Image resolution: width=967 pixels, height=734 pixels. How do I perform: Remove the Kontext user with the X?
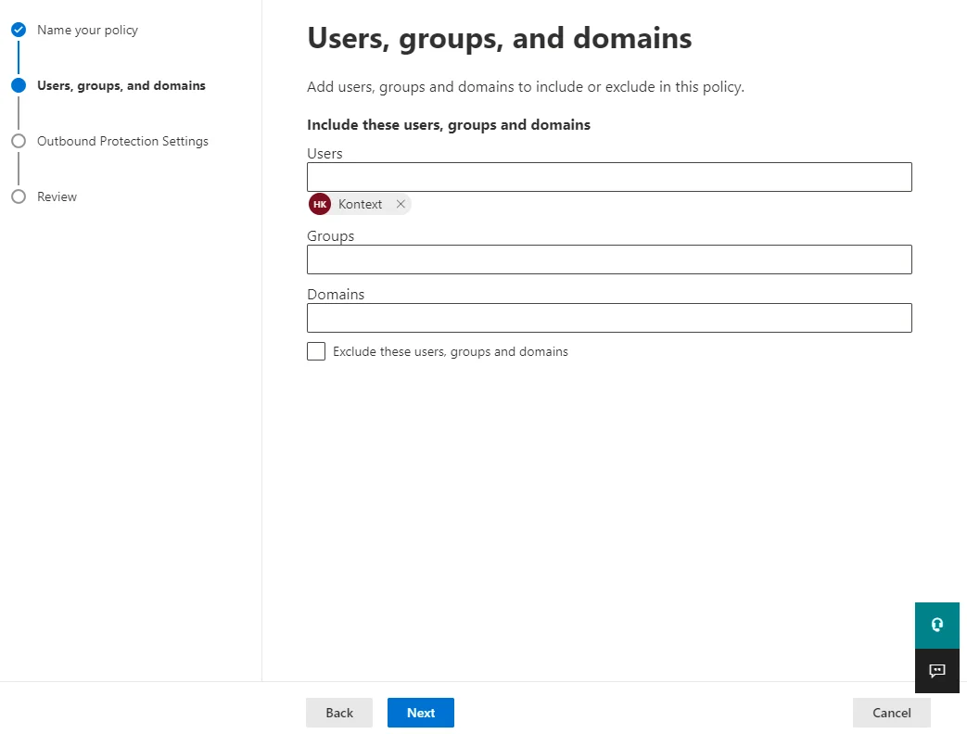click(401, 204)
